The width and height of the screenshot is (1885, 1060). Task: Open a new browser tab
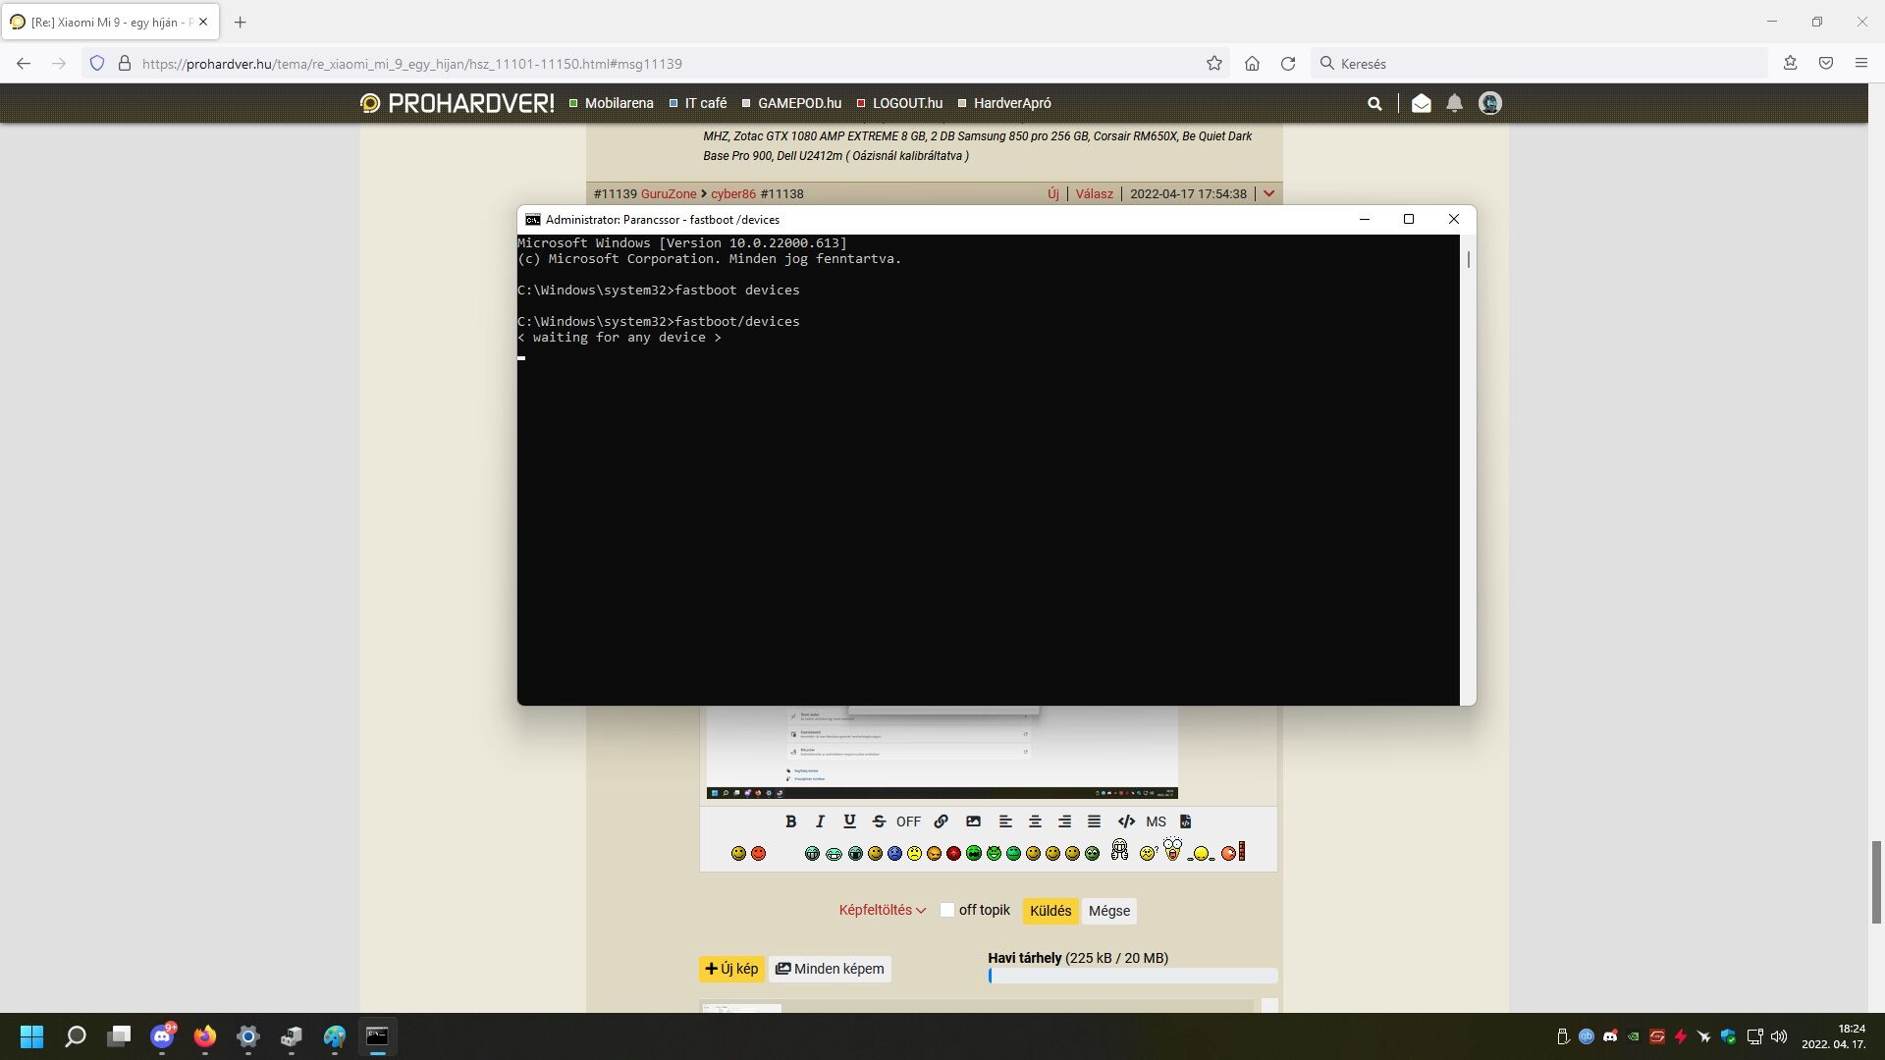click(x=240, y=22)
